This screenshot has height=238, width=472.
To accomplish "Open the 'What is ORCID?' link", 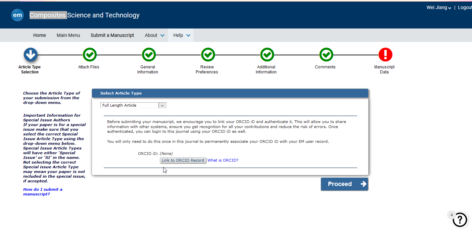I will click(223, 160).
